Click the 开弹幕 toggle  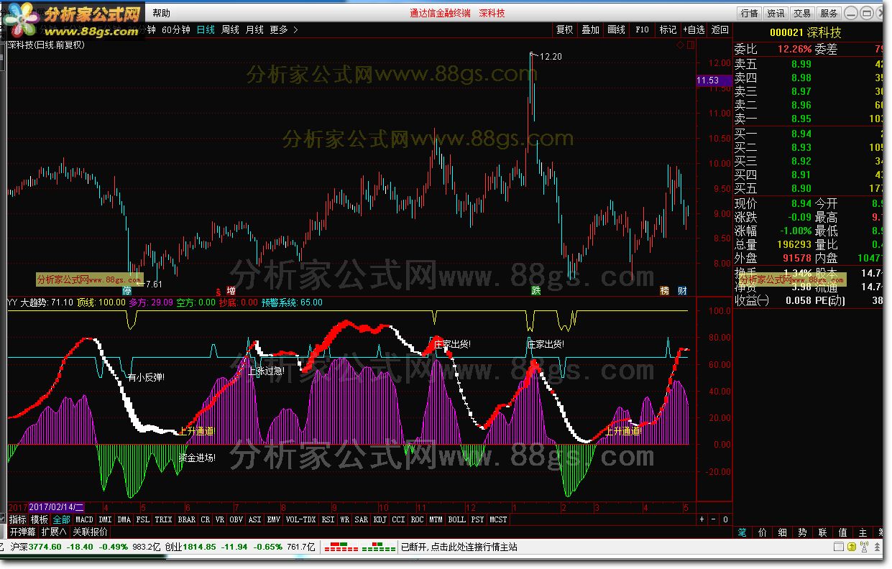(22, 532)
